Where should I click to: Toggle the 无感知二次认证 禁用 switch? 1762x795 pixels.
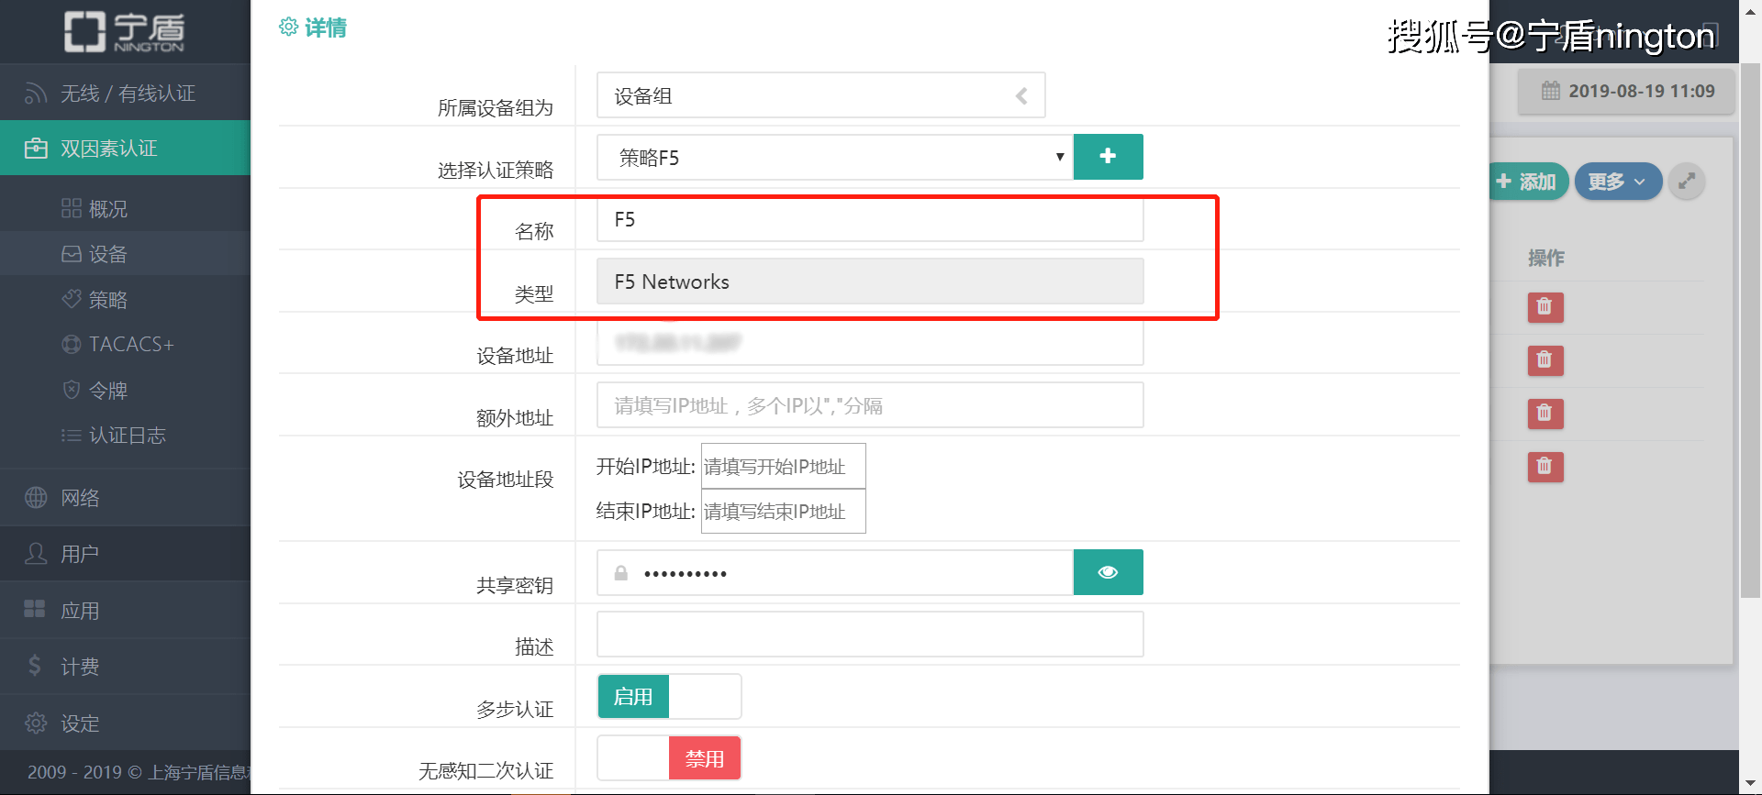click(x=669, y=758)
